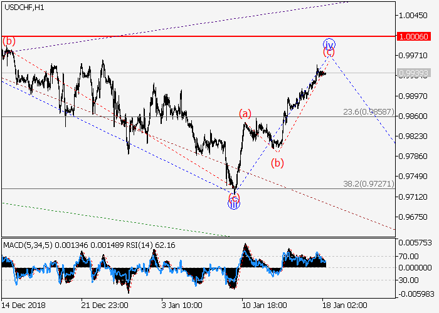Click the 14 Dec 2018 date marker
Screen dimensions: 439x313
coord(23,305)
